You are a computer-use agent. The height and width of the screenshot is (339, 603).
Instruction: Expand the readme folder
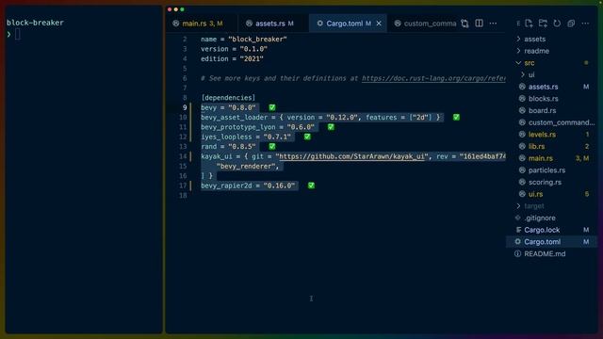tap(536, 51)
